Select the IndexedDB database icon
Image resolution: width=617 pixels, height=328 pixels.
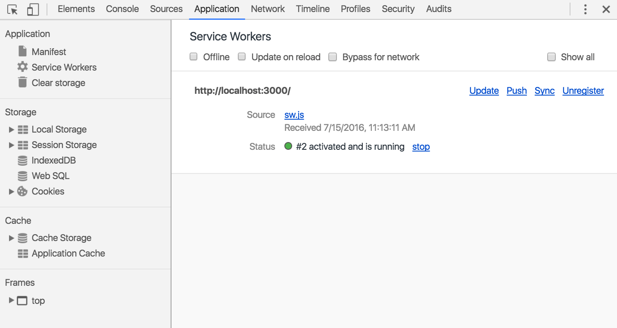tap(22, 161)
